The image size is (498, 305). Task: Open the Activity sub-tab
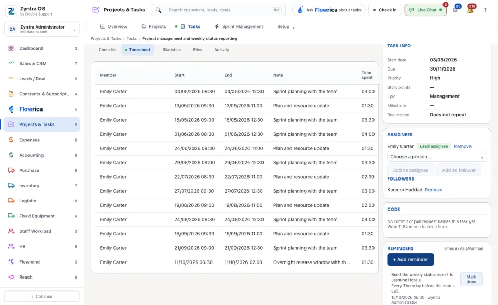pos(222,50)
